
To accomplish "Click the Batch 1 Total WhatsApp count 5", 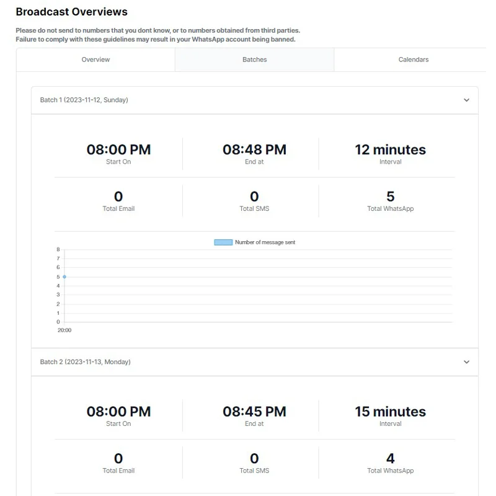I will (x=391, y=197).
